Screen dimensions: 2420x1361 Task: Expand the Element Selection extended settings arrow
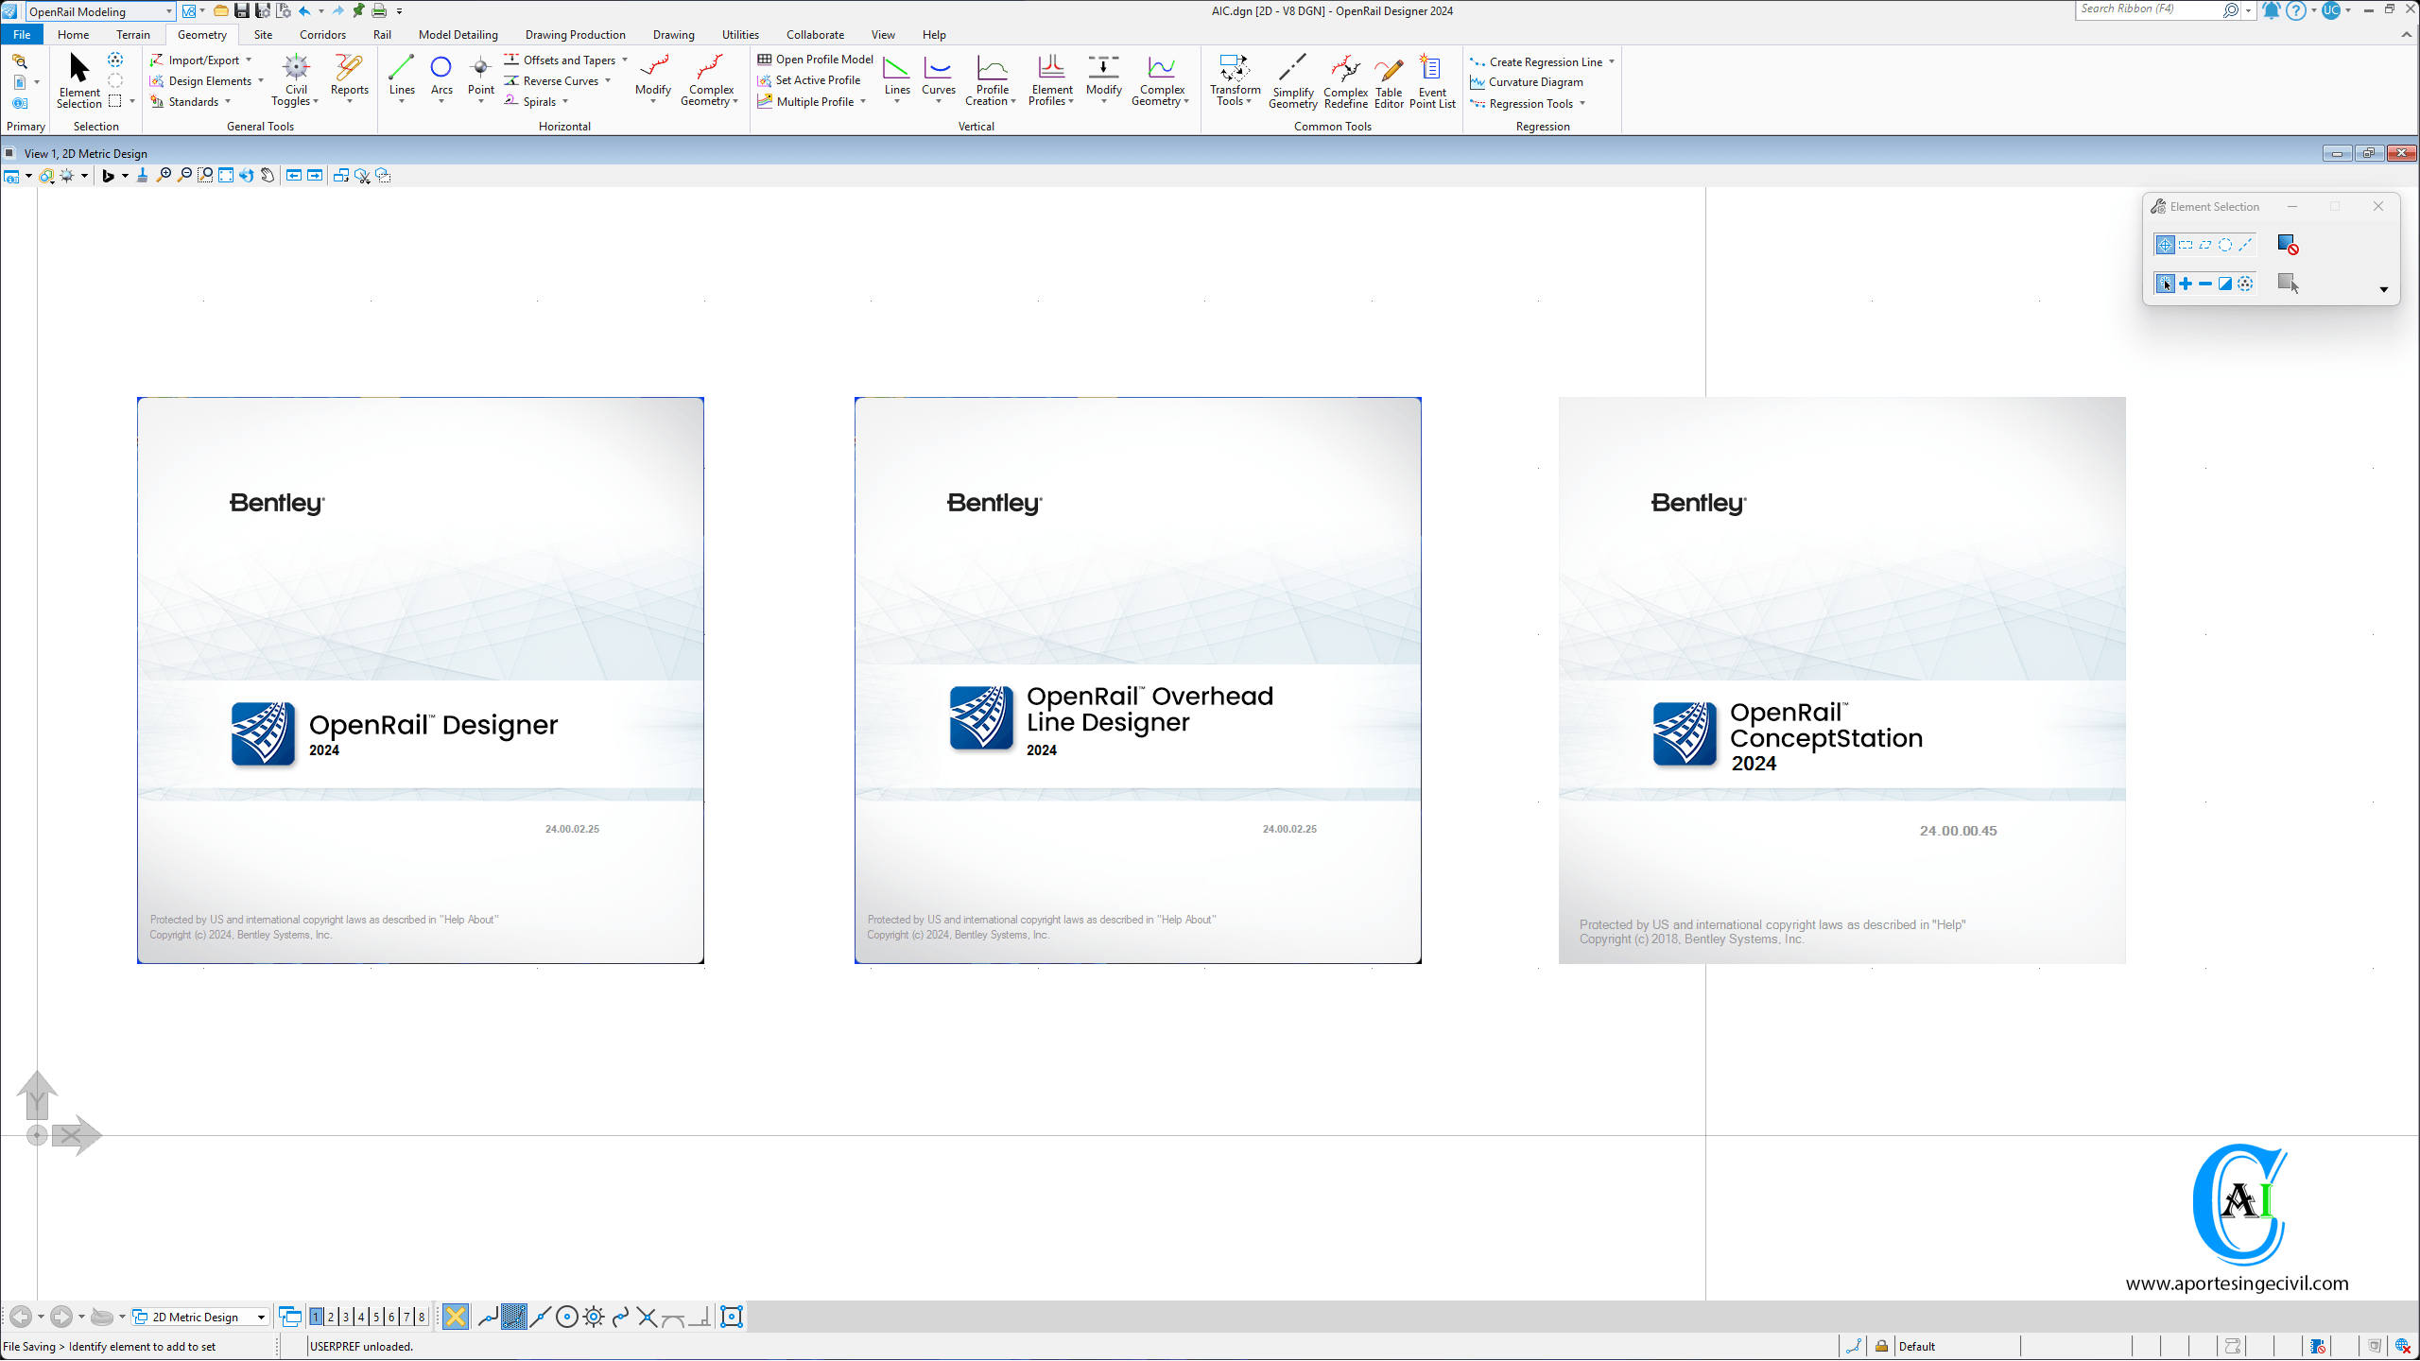(x=2383, y=289)
